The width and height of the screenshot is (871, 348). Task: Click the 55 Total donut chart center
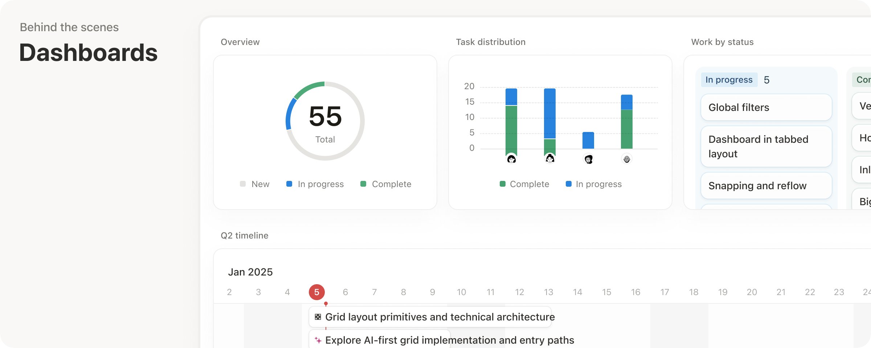[325, 121]
